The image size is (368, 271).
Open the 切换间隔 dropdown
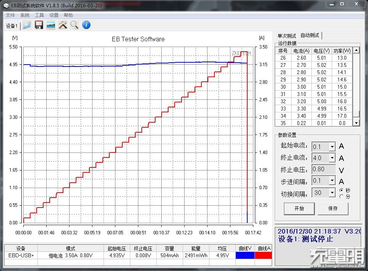(332, 193)
